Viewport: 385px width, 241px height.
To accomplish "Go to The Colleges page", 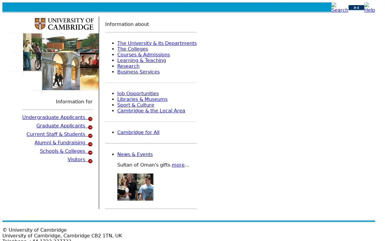I will click(x=133, y=49).
